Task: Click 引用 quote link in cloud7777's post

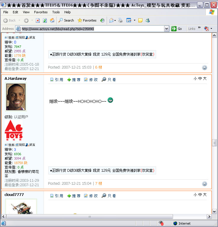Action: pos(57,196)
